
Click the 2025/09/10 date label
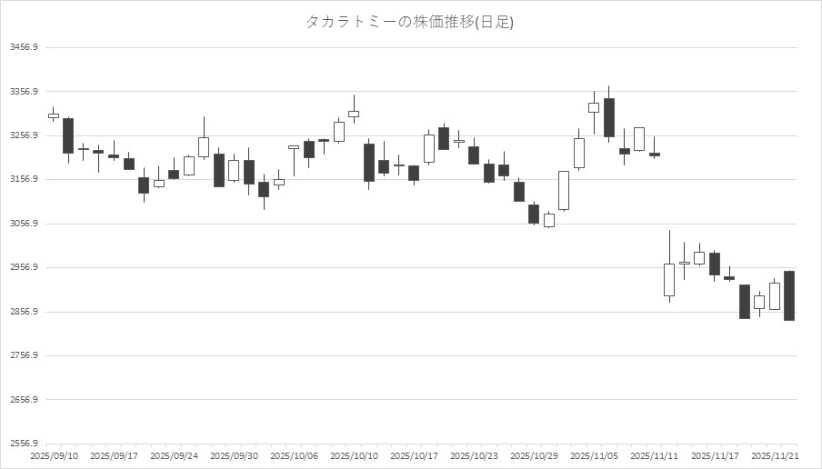click(x=54, y=455)
